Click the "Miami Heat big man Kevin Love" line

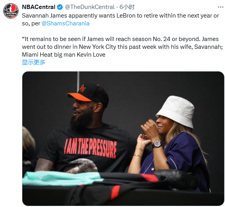[63, 55]
